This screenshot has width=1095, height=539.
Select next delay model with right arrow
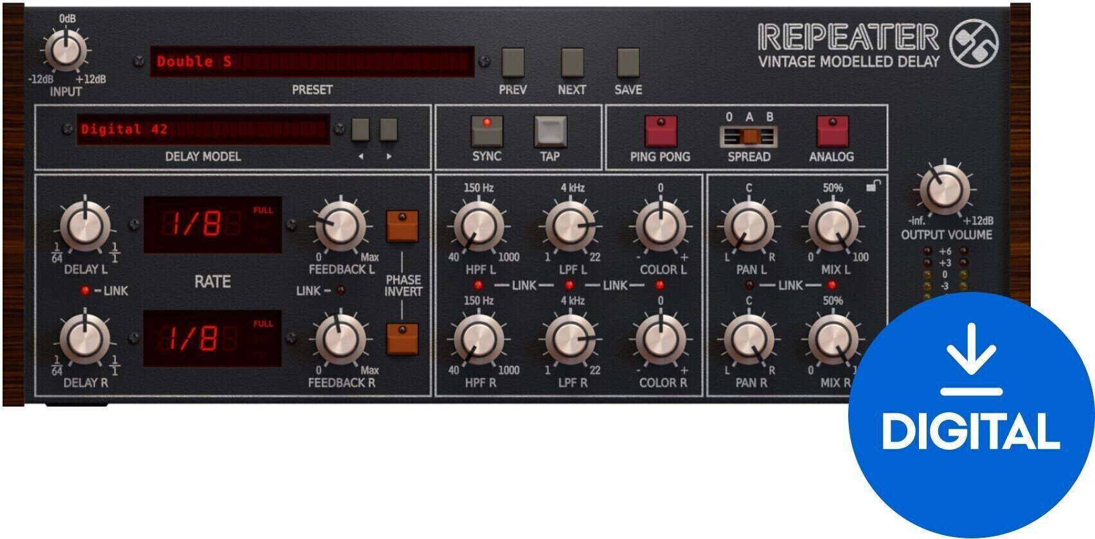tap(388, 130)
